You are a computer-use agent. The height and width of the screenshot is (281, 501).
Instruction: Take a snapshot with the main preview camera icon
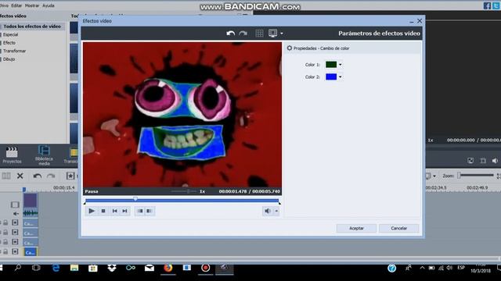point(483,161)
